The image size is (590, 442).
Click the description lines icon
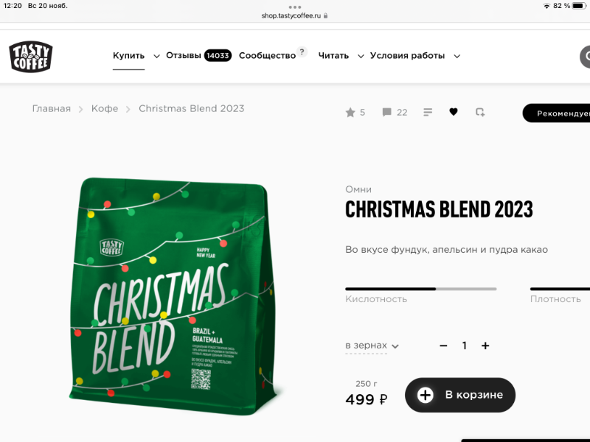[428, 112]
